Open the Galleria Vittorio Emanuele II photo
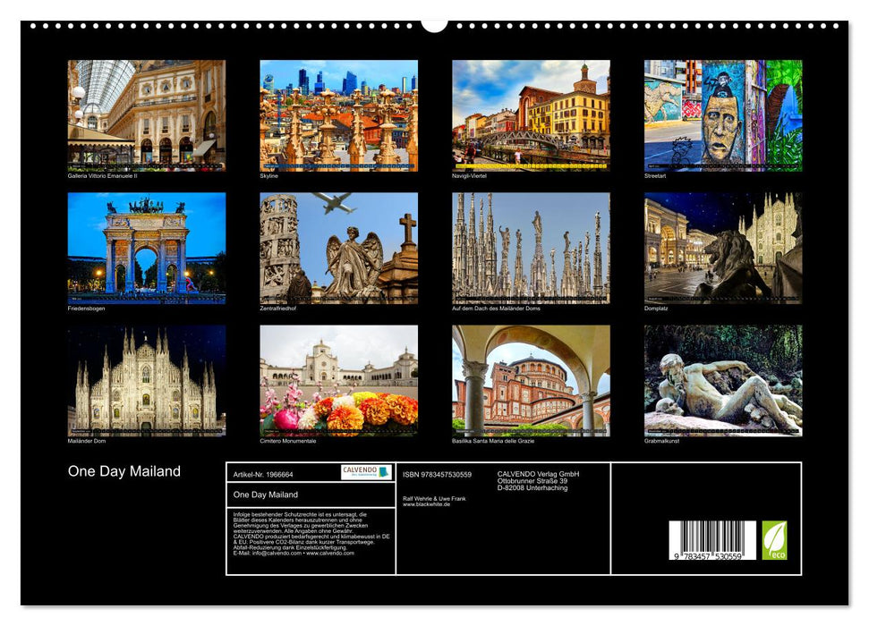The image size is (869, 626). (x=147, y=115)
